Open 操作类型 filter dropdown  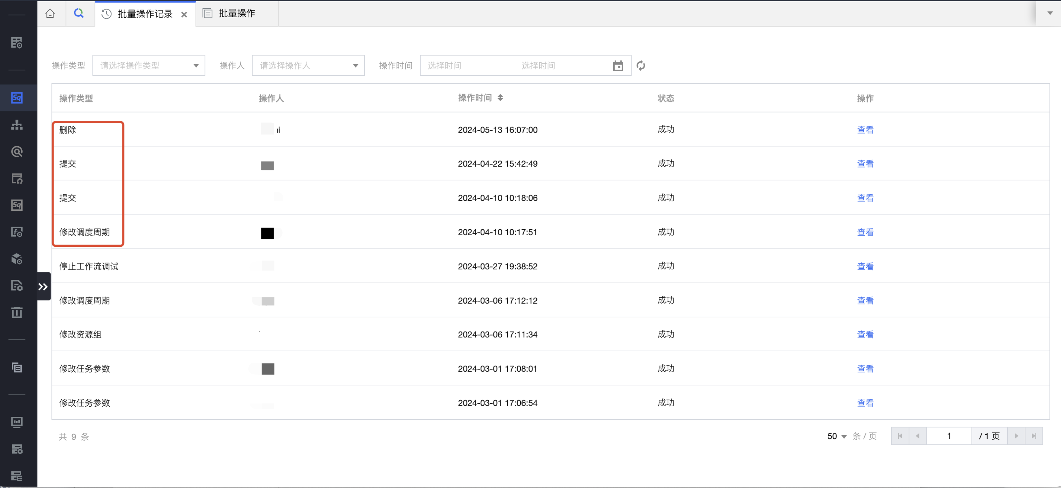(149, 65)
